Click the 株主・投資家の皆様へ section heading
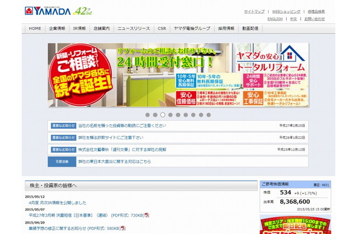This screenshot has width=357, height=234. click(x=141, y=186)
